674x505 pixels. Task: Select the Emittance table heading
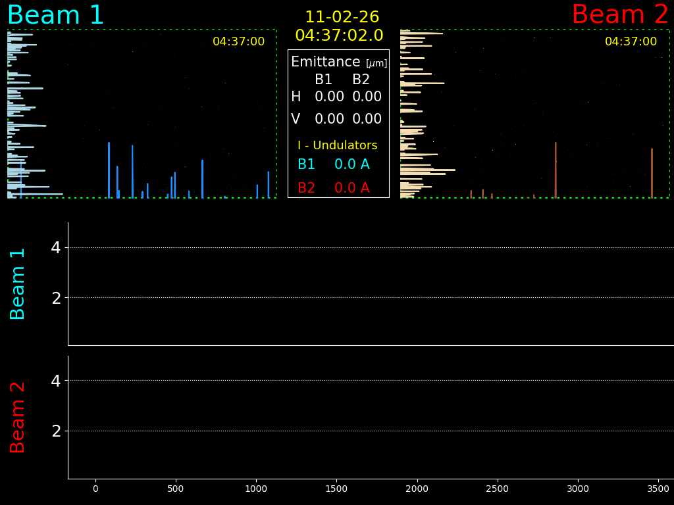click(x=325, y=62)
